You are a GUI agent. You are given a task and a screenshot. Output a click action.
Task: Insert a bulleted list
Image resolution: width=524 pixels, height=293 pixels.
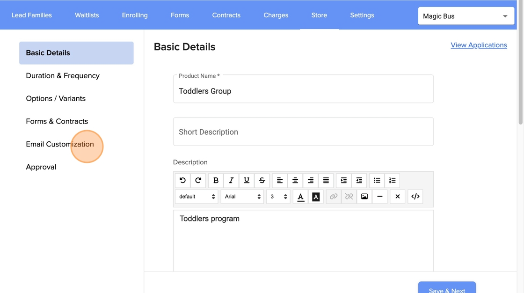[x=377, y=180]
